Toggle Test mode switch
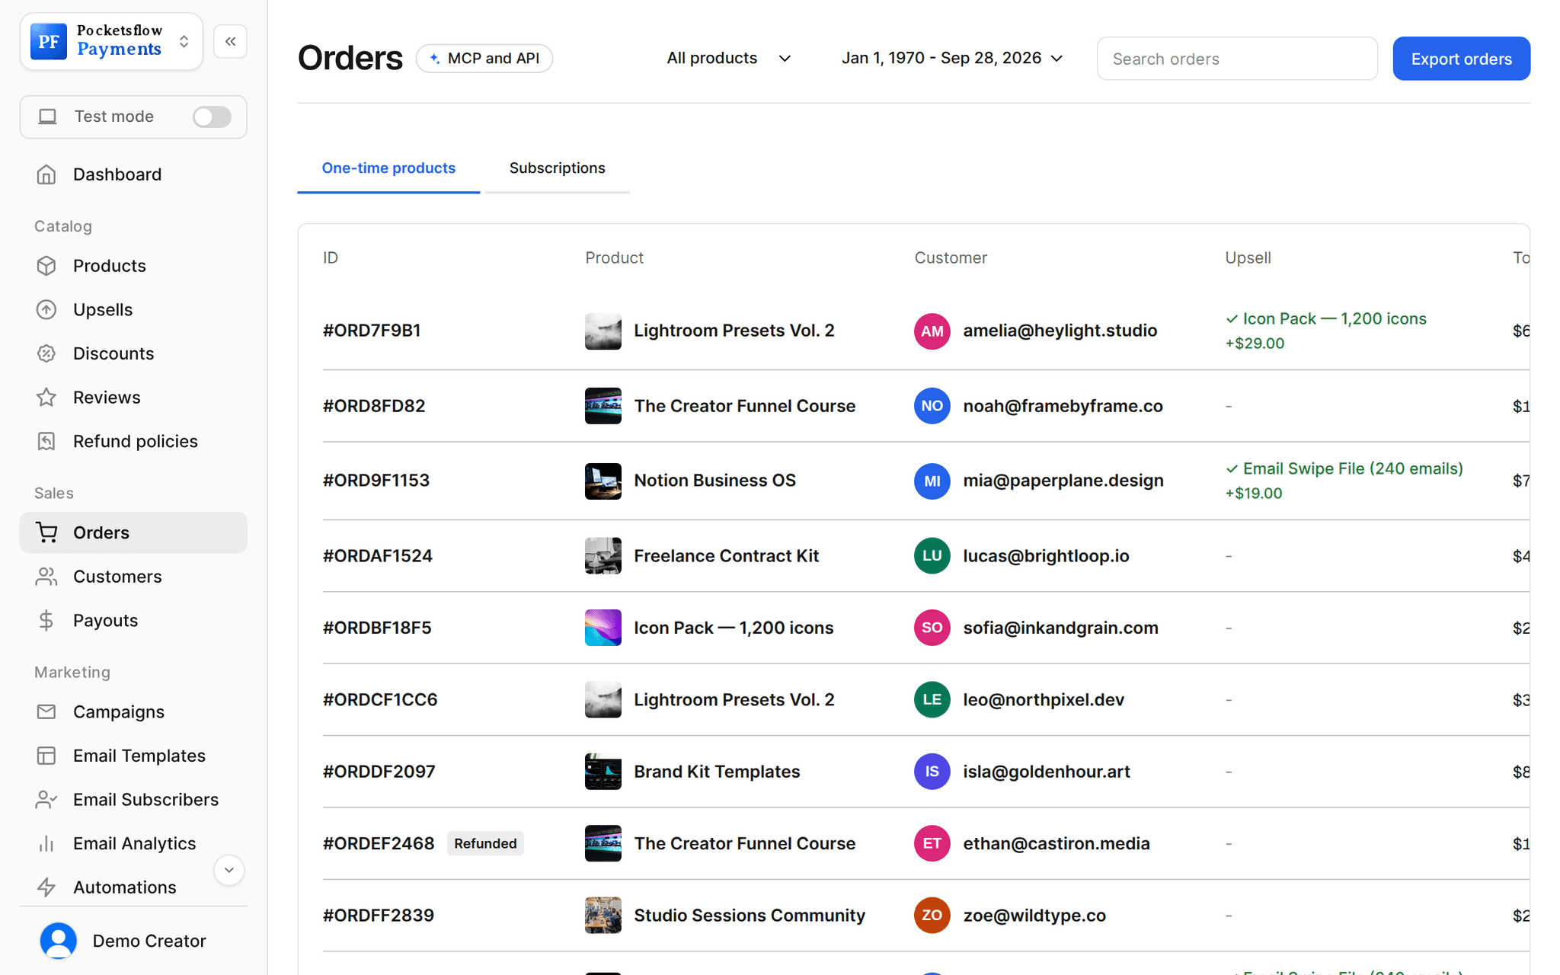 (212, 117)
